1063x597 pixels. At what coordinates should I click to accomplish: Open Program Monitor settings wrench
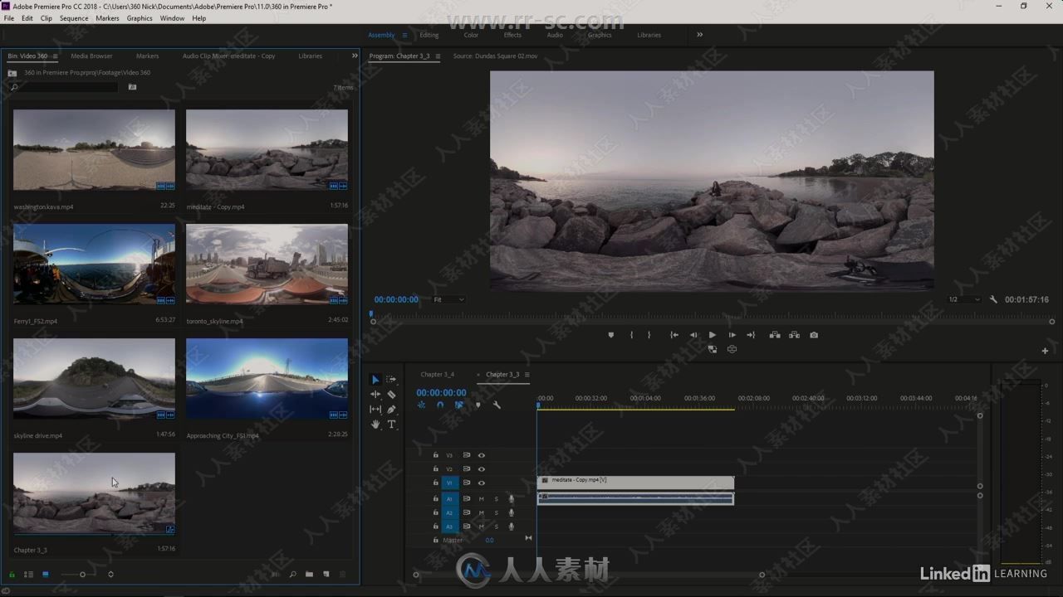[993, 299]
